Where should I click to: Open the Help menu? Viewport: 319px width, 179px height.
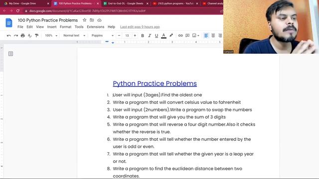(x=111, y=27)
